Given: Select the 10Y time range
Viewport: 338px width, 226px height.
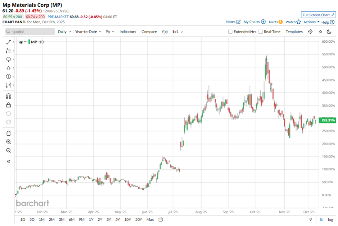Looking at the screenshot, I should [x=128, y=220].
